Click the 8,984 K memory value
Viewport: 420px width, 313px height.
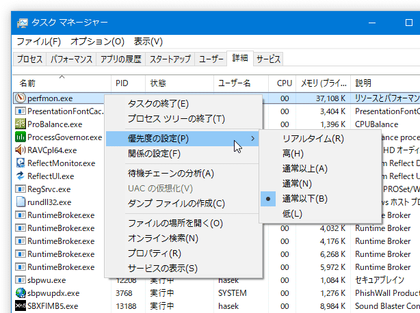333,306
